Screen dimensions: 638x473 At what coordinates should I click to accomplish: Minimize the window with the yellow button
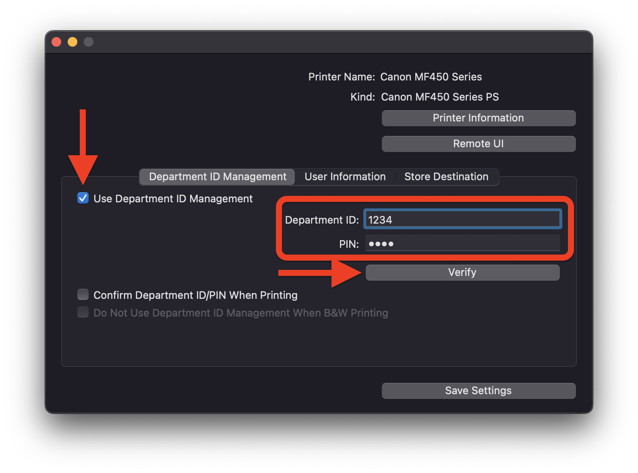(72, 42)
